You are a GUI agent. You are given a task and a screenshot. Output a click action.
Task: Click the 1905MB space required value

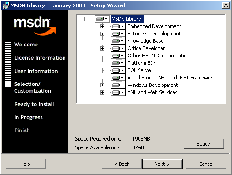(141, 139)
